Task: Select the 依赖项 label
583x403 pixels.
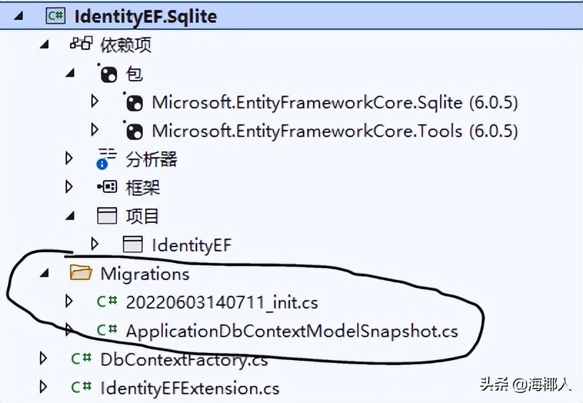Action: coord(126,45)
